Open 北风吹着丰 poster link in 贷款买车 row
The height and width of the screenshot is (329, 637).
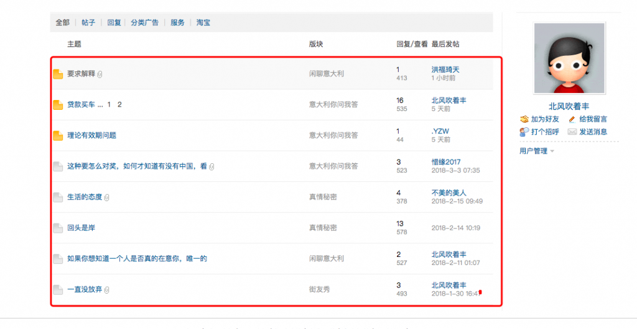(449, 101)
